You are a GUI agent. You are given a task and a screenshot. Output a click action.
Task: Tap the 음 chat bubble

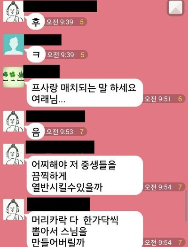(36, 131)
